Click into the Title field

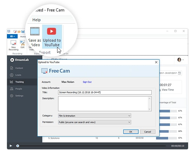click(105, 92)
